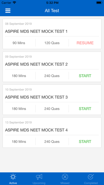This screenshot has width=104, height=185.
Task: Switch to the Upcoming tab label
Action: pos(39,183)
